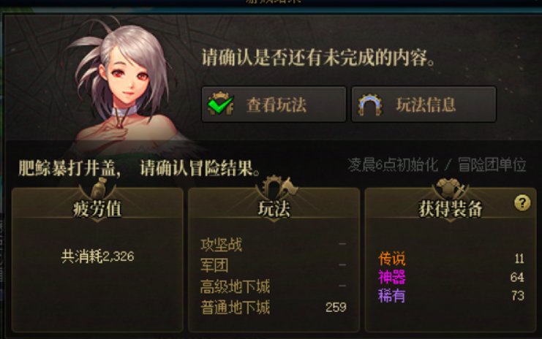This screenshot has width=542, height=339.
Task: Select the 获得装备 panel header
Action: 451,209
